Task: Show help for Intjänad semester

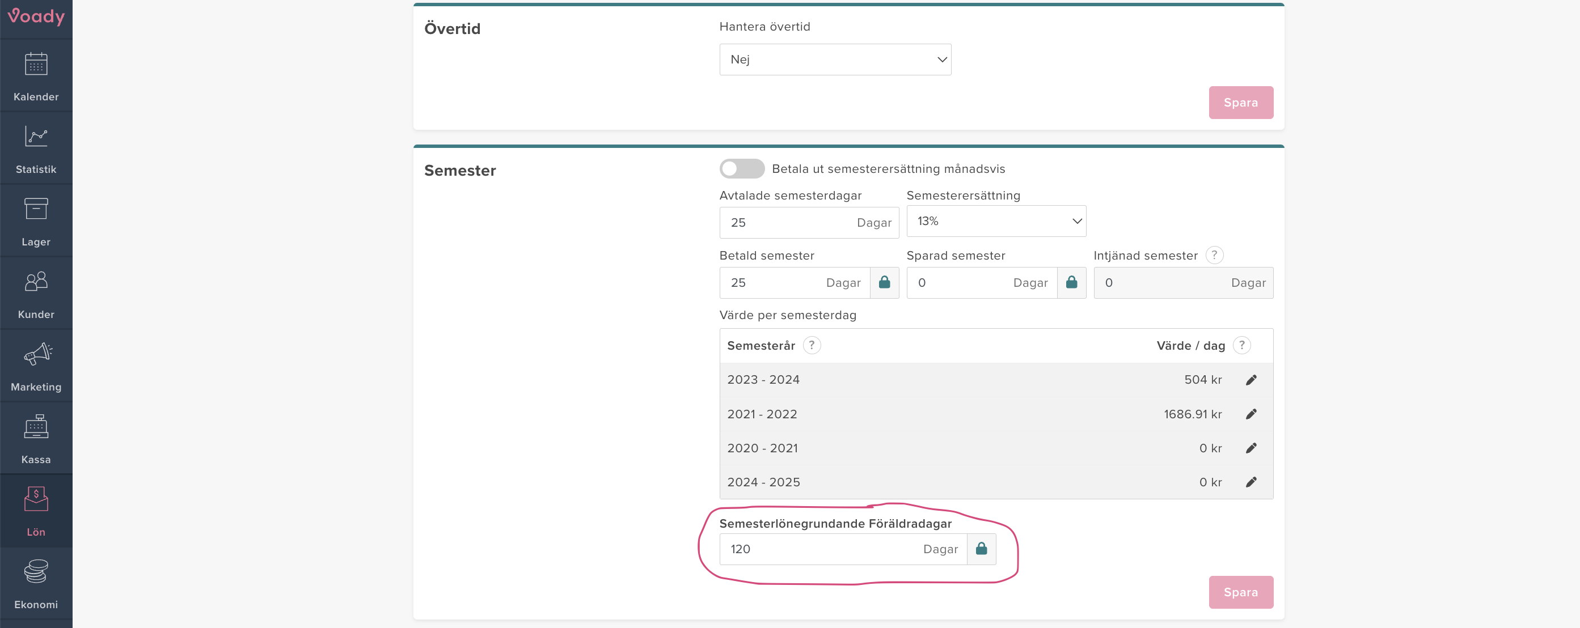Action: click(1214, 255)
